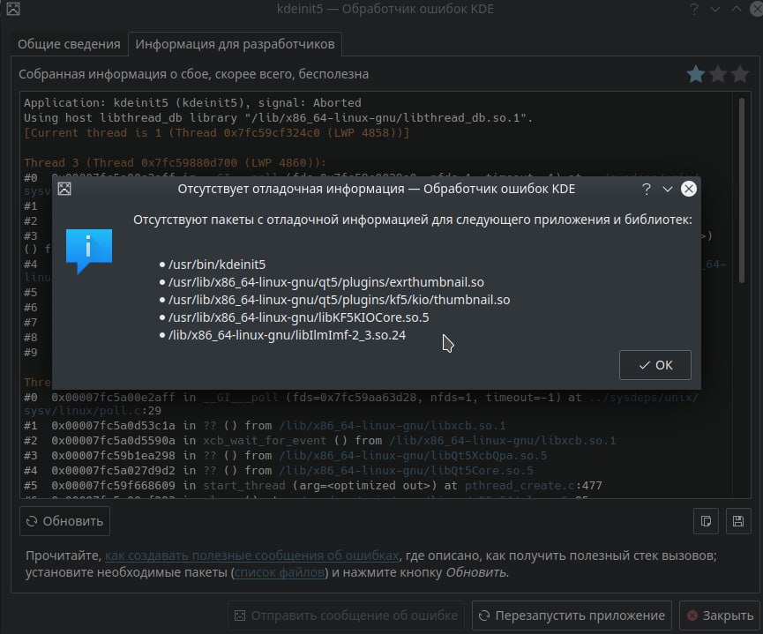Screen dimensions: 763x634
Task: Click the second grey rating star
Action: coord(718,74)
